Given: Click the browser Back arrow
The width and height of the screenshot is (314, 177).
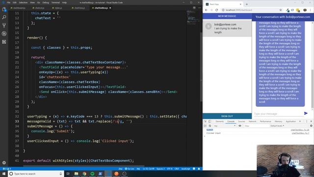Looking at the screenshot, I should point(206,10).
